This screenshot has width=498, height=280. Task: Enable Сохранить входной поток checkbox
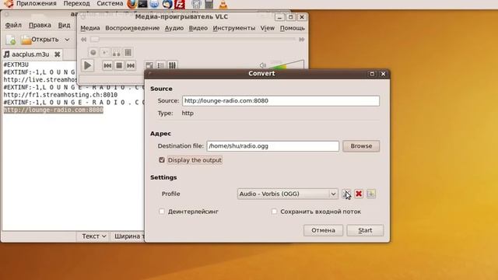pyautogui.click(x=274, y=212)
